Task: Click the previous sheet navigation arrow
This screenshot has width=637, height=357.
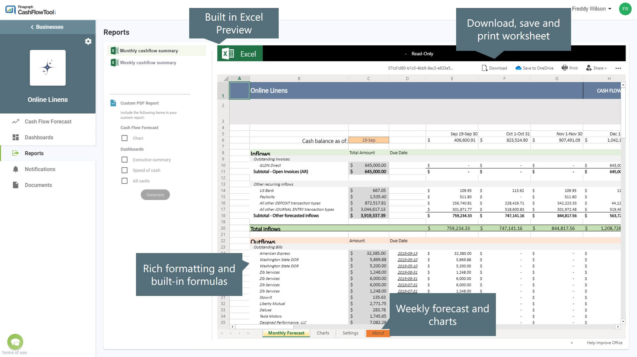Action: [231, 333]
